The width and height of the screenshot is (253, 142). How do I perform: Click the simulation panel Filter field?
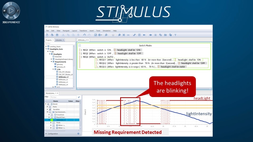63,97
